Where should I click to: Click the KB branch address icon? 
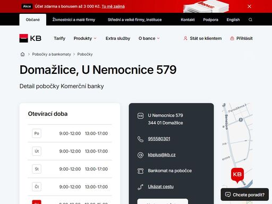pos(140,116)
